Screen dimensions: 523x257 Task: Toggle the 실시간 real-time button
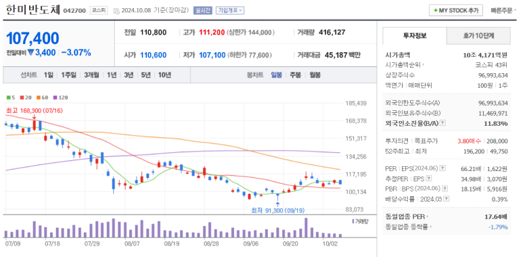[203, 10]
